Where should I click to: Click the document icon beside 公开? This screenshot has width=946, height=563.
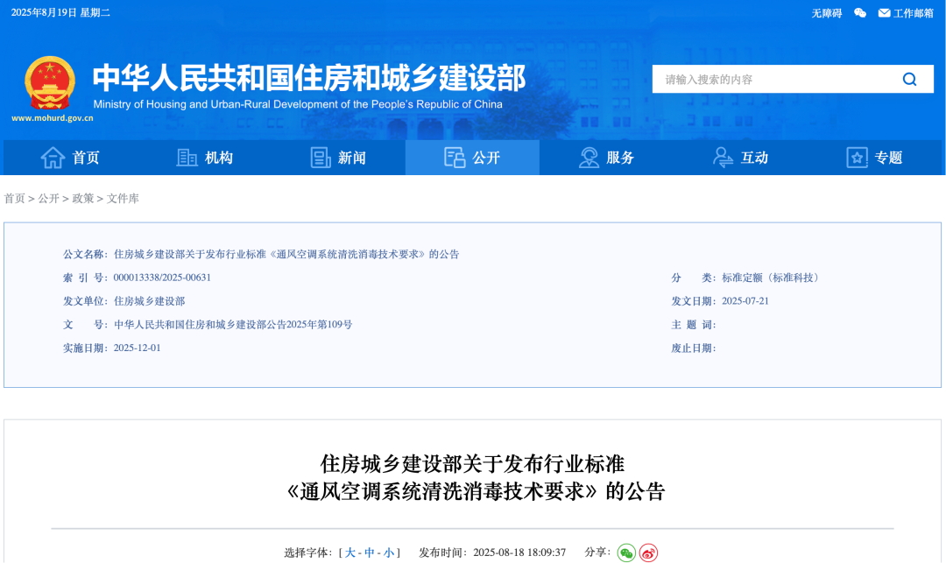click(x=455, y=158)
